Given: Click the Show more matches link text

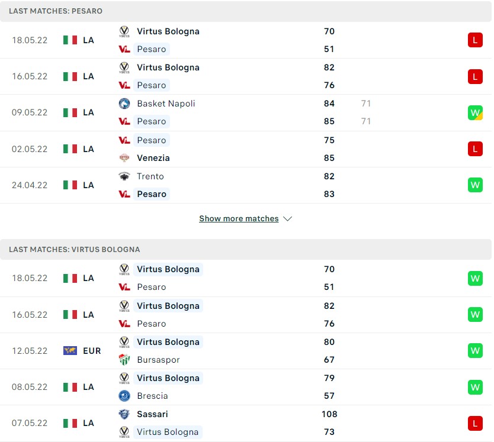Looking at the screenshot, I should tap(238, 219).
